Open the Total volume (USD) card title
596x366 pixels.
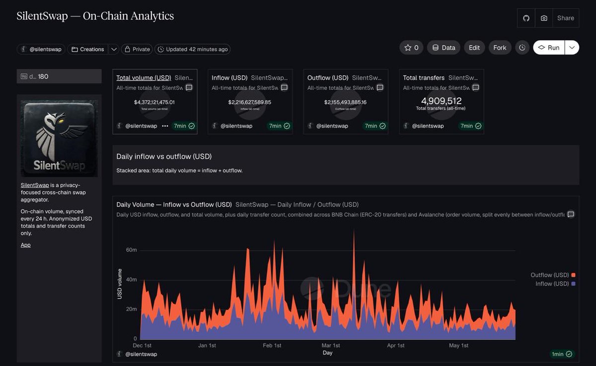point(144,78)
